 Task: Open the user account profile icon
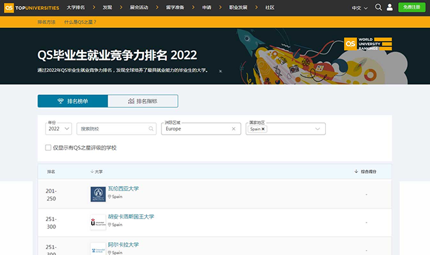(x=390, y=7)
